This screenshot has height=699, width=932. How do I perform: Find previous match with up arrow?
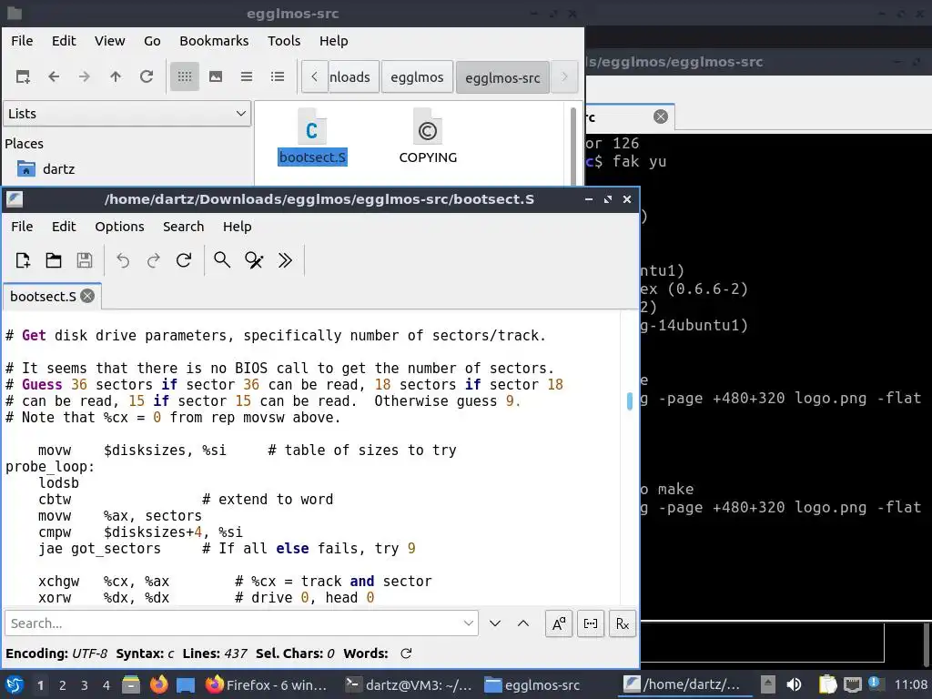click(523, 623)
